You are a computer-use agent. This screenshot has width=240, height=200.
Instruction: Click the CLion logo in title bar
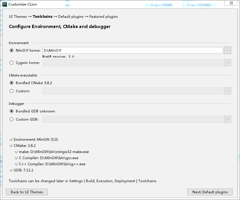click(x=4, y=4)
